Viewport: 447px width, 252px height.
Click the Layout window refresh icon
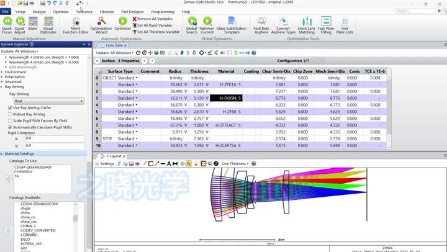tap(119, 164)
